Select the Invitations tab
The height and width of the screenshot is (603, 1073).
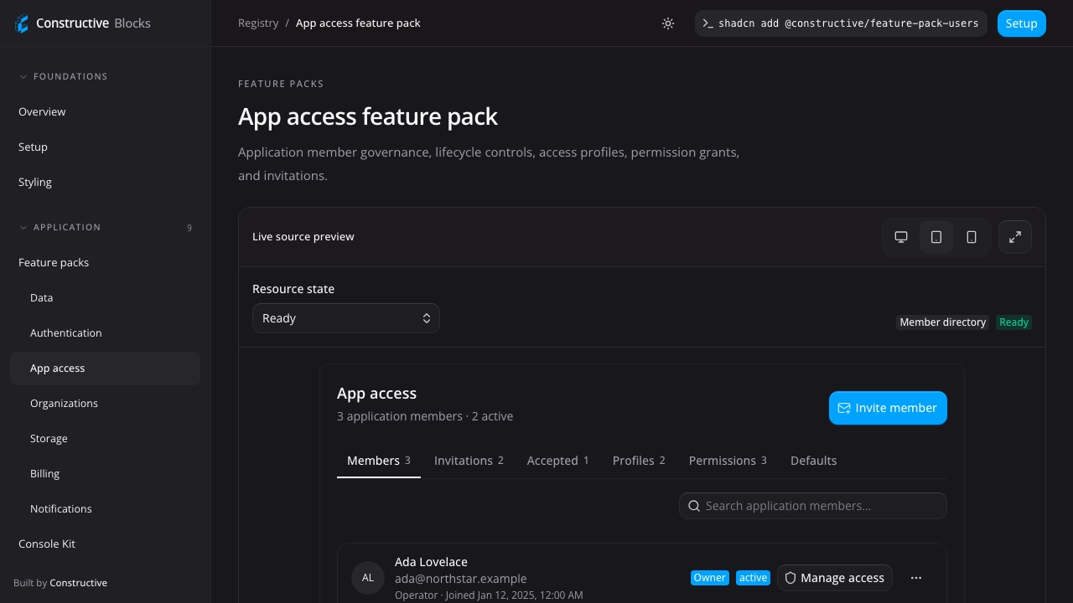click(x=469, y=461)
